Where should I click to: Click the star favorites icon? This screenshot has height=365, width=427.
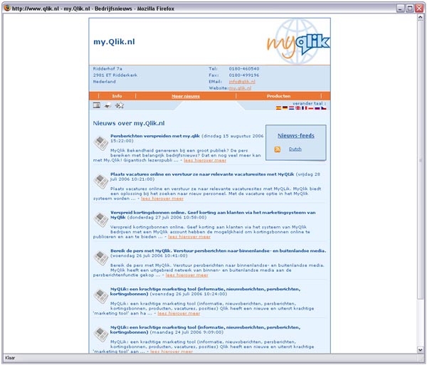[120, 105]
